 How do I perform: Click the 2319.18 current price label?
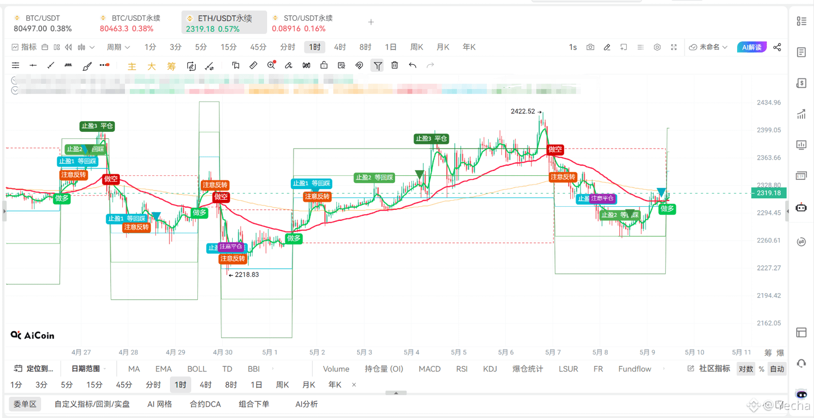click(768, 193)
